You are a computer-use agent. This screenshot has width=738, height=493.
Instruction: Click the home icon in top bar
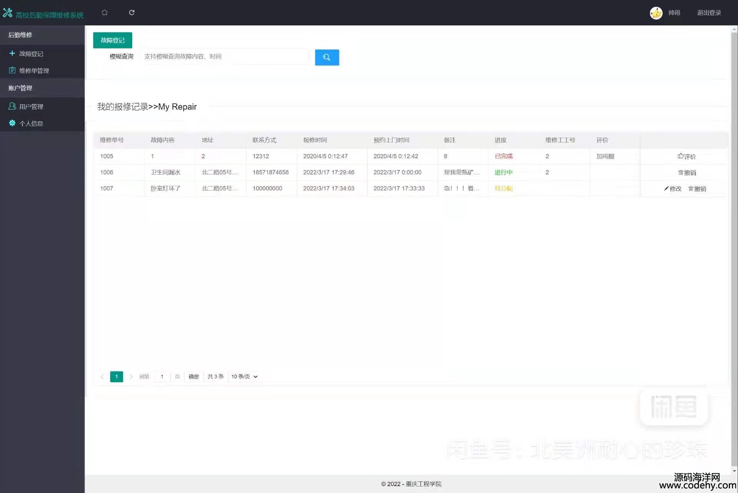[105, 13]
